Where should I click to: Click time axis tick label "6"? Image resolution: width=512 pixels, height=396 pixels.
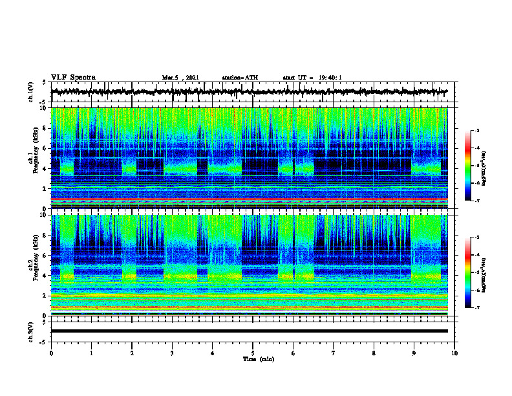(293, 353)
